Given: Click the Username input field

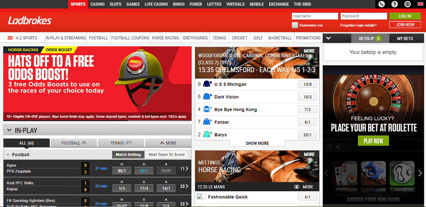Looking at the screenshot, I should [x=315, y=16].
